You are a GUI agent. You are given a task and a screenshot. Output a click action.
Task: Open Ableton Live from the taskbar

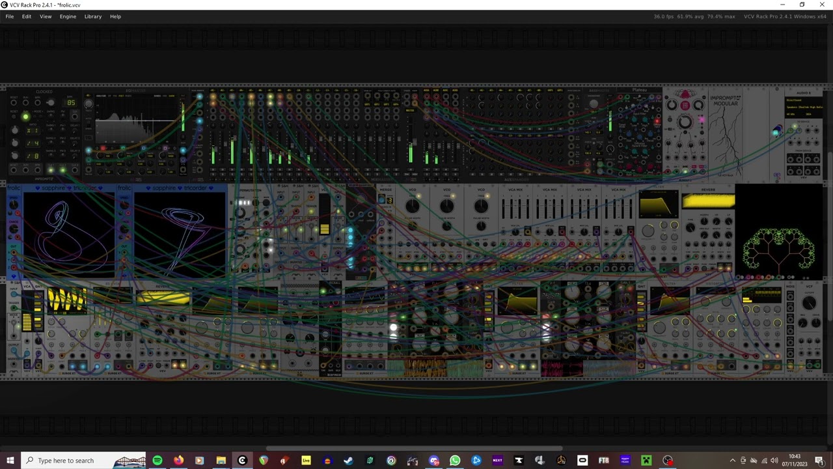(x=306, y=461)
